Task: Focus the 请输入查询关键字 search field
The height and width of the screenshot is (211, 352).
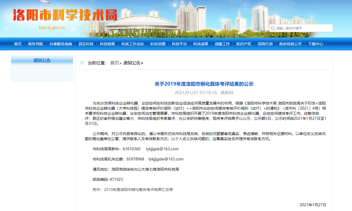Action: point(301,28)
